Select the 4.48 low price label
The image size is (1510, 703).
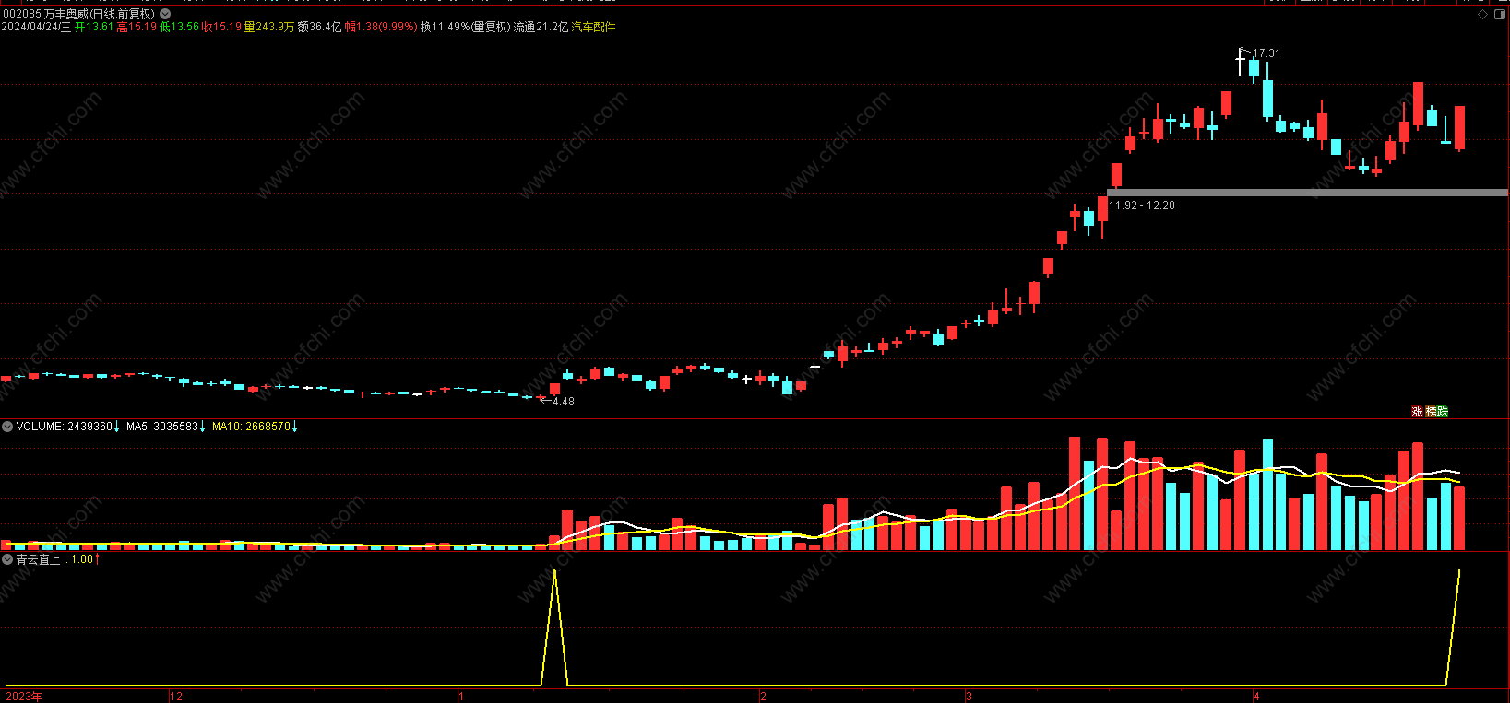[564, 402]
